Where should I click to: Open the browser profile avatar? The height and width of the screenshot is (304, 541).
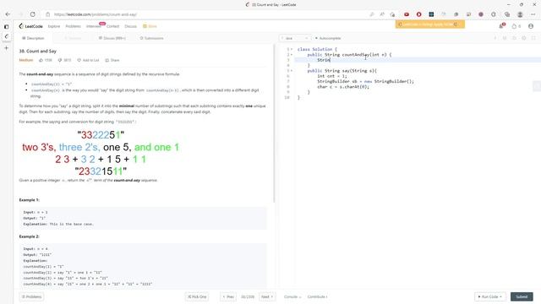click(520, 14)
